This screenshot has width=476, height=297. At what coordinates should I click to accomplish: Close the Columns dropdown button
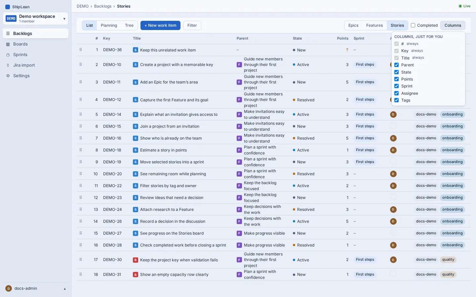click(453, 25)
